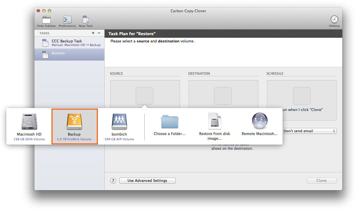Viewport: 356px width, 210px height.
Task: Open the help question mark button
Action: (113, 181)
